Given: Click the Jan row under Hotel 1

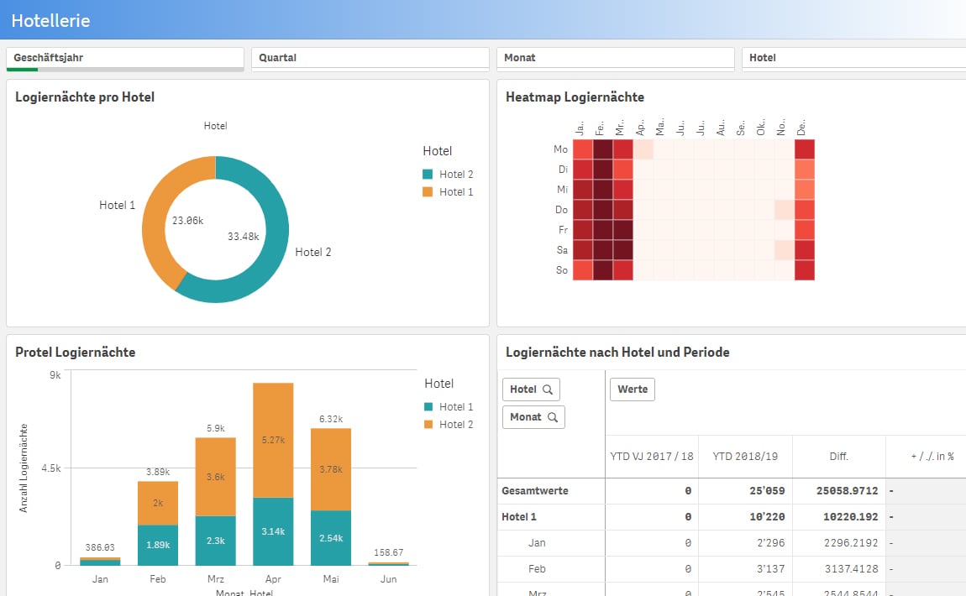Looking at the screenshot, I should click(537, 543).
